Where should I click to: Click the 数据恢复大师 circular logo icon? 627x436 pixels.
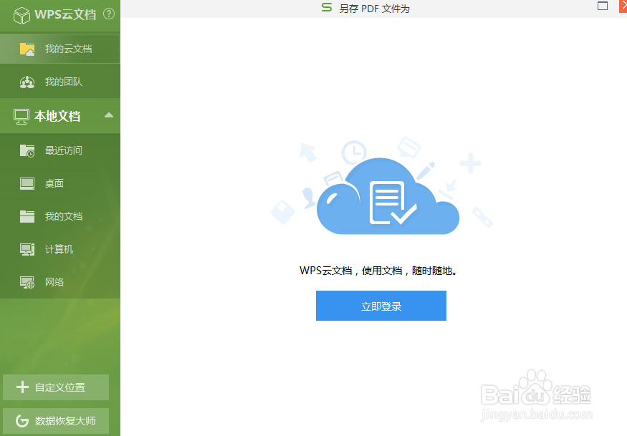pyautogui.click(x=22, y=421)
